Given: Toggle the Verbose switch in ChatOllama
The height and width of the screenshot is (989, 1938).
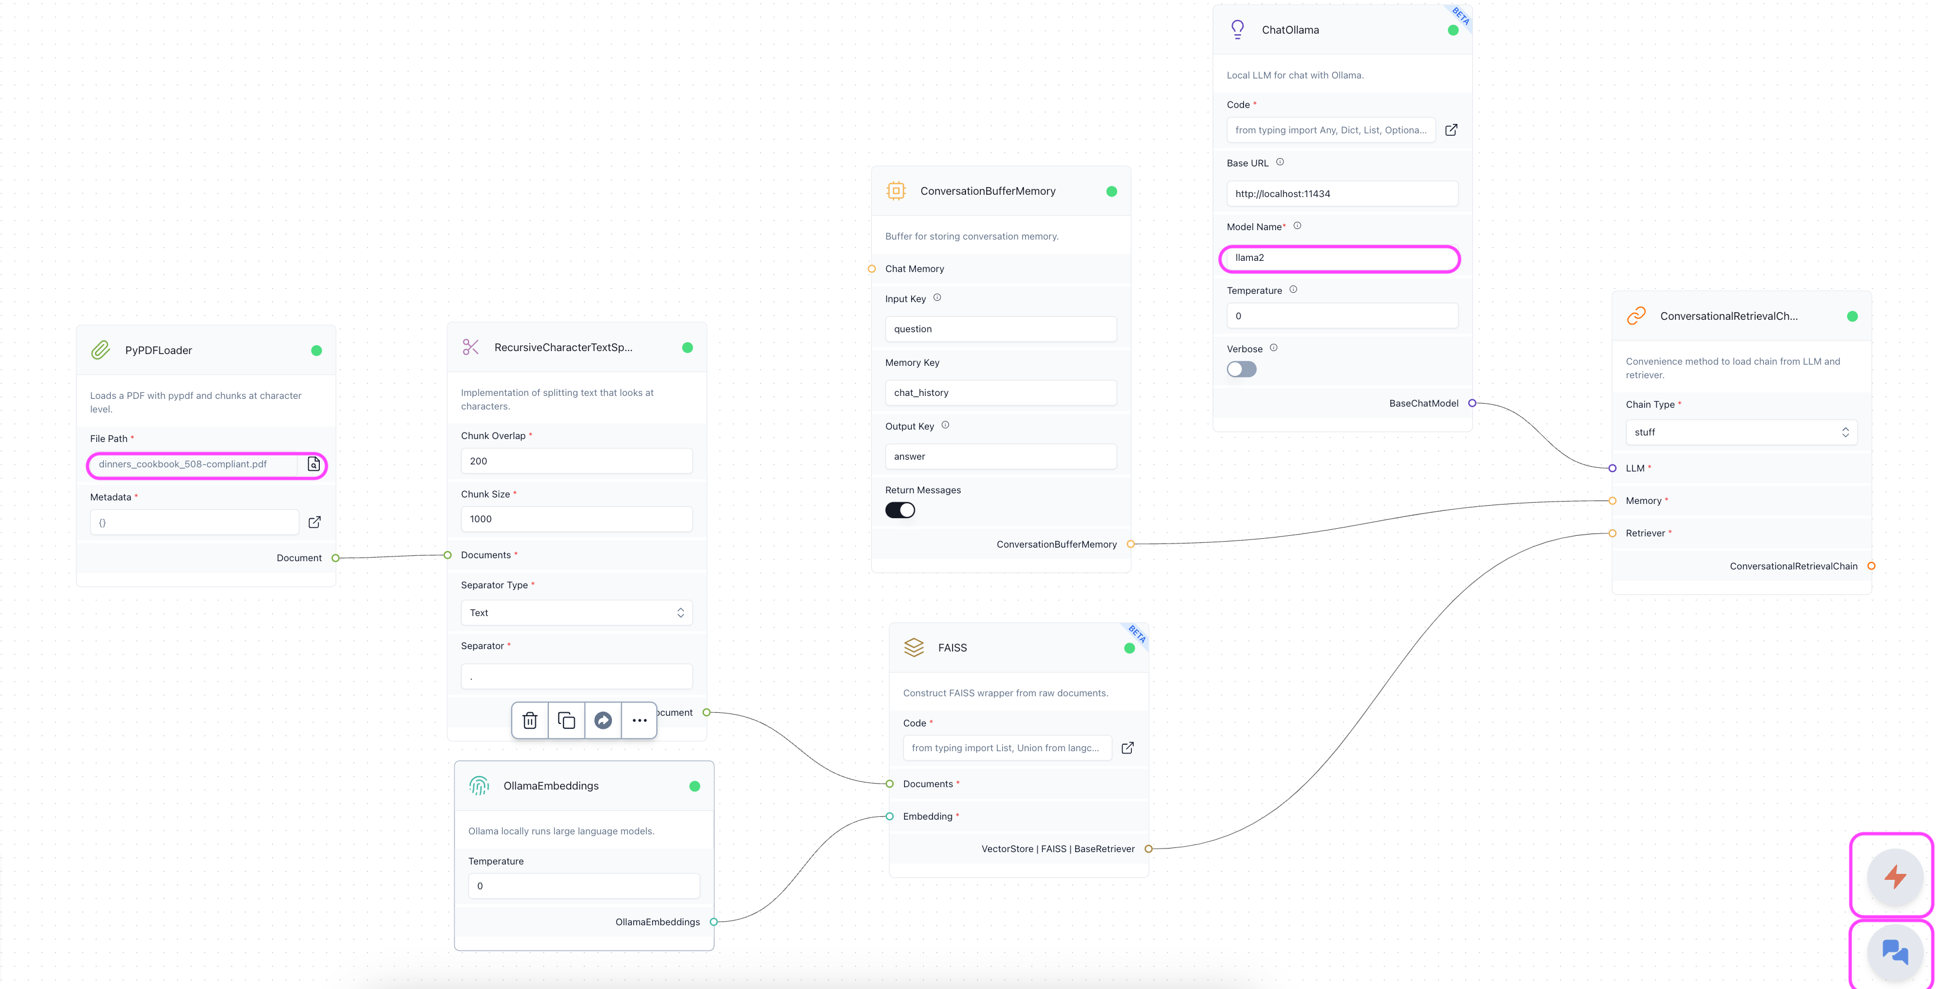Looking at the screenshot, I should click(x=1241, y=369).
